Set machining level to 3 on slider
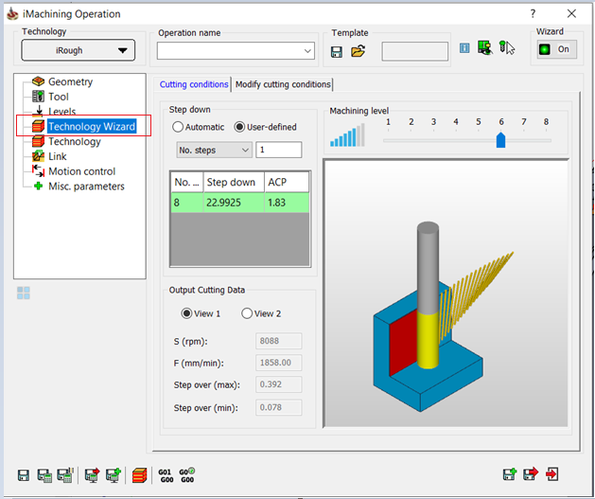The height and width of the screenshot is (499, 595). [433, 140]
